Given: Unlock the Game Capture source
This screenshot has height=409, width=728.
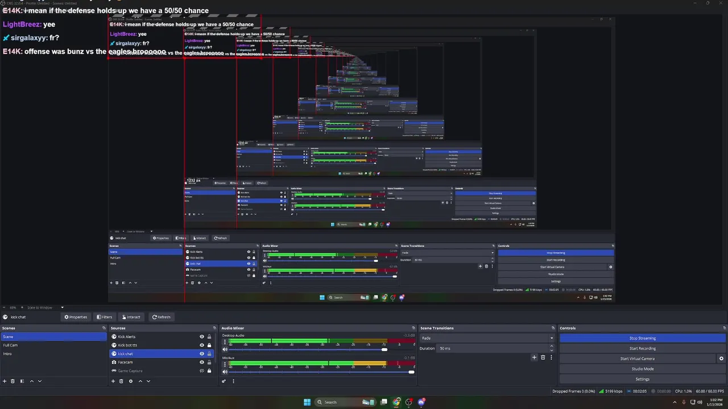Looking at the screenshot, I should pos(209,371).
